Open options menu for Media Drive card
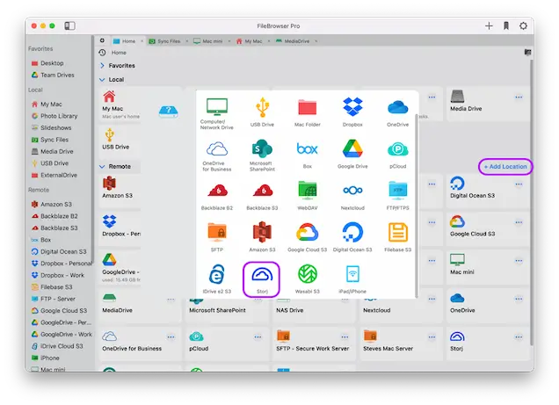The image size is (559, 405). pos(519,97)
